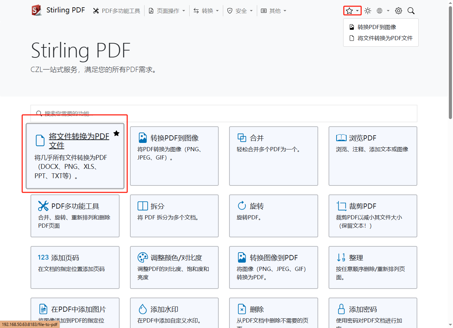Screen dimensions: 453x328
Task: Click the 拆分 split columns icon
Action: pos(142,206)
